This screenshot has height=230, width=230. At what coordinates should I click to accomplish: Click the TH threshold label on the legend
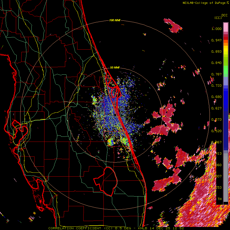[x=220, y=199]
